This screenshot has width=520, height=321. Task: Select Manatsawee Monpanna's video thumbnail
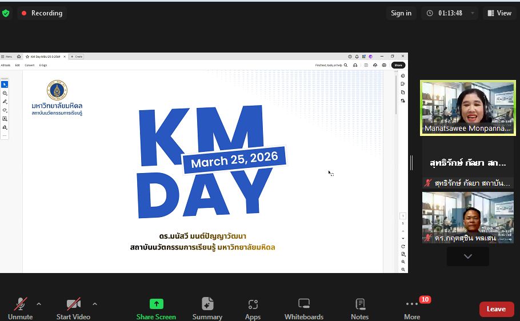coord(467,107)
